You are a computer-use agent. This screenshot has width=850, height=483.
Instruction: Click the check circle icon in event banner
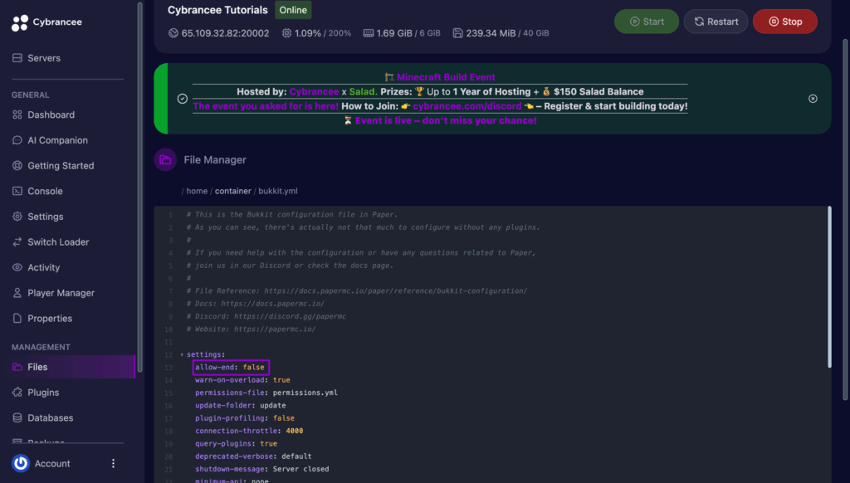coord(183,99)
